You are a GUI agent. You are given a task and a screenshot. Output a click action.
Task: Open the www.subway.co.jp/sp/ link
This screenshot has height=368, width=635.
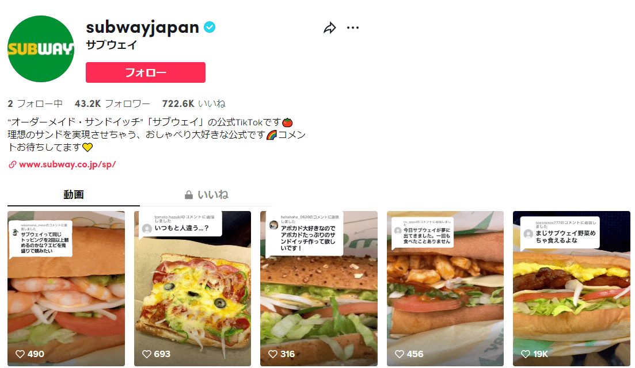point(67,164)
